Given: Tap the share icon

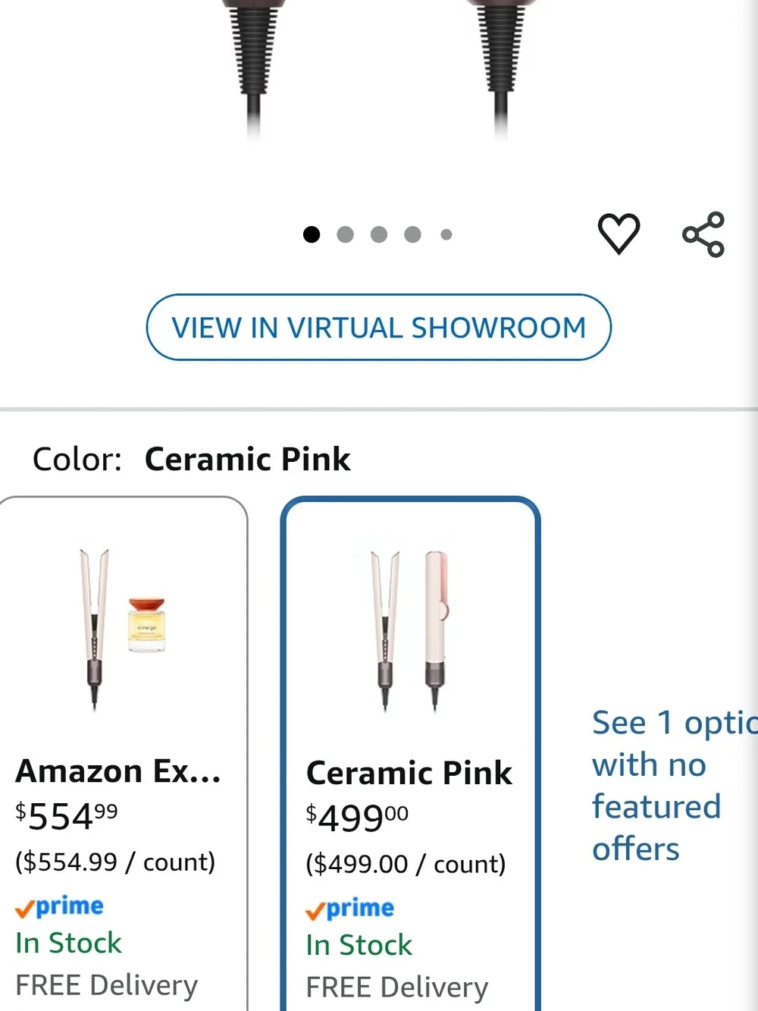Looking at the screenshot, I should [703, 234].
